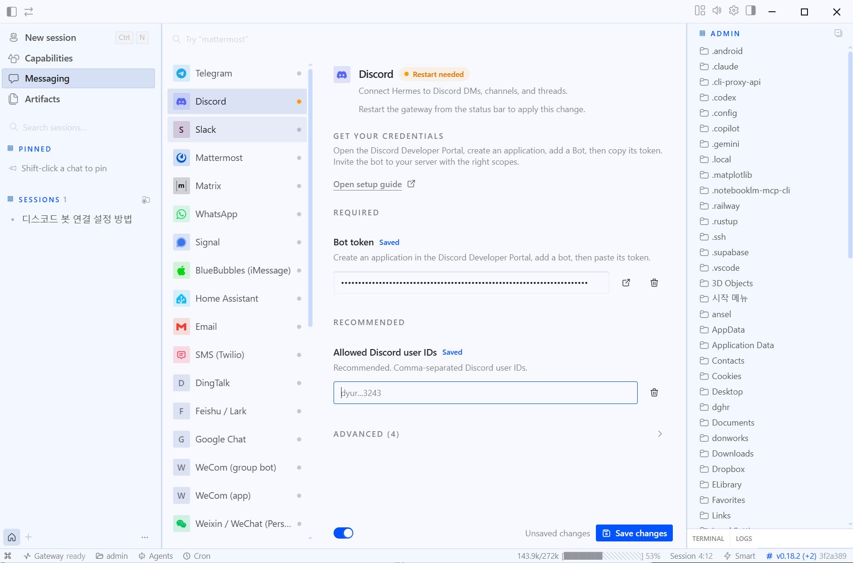Click Gateway ready in status bar

tap(54, 556)
